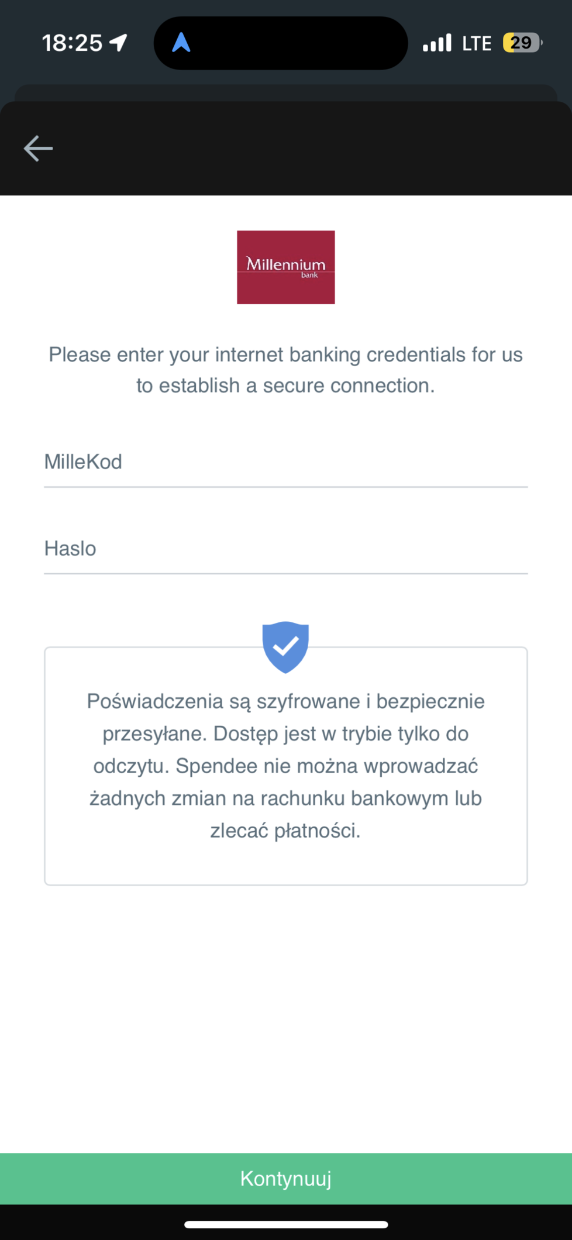Viewport: 572px width, 1240px height.
Task: Tap the battery level indicator
Action: point(522,43)
